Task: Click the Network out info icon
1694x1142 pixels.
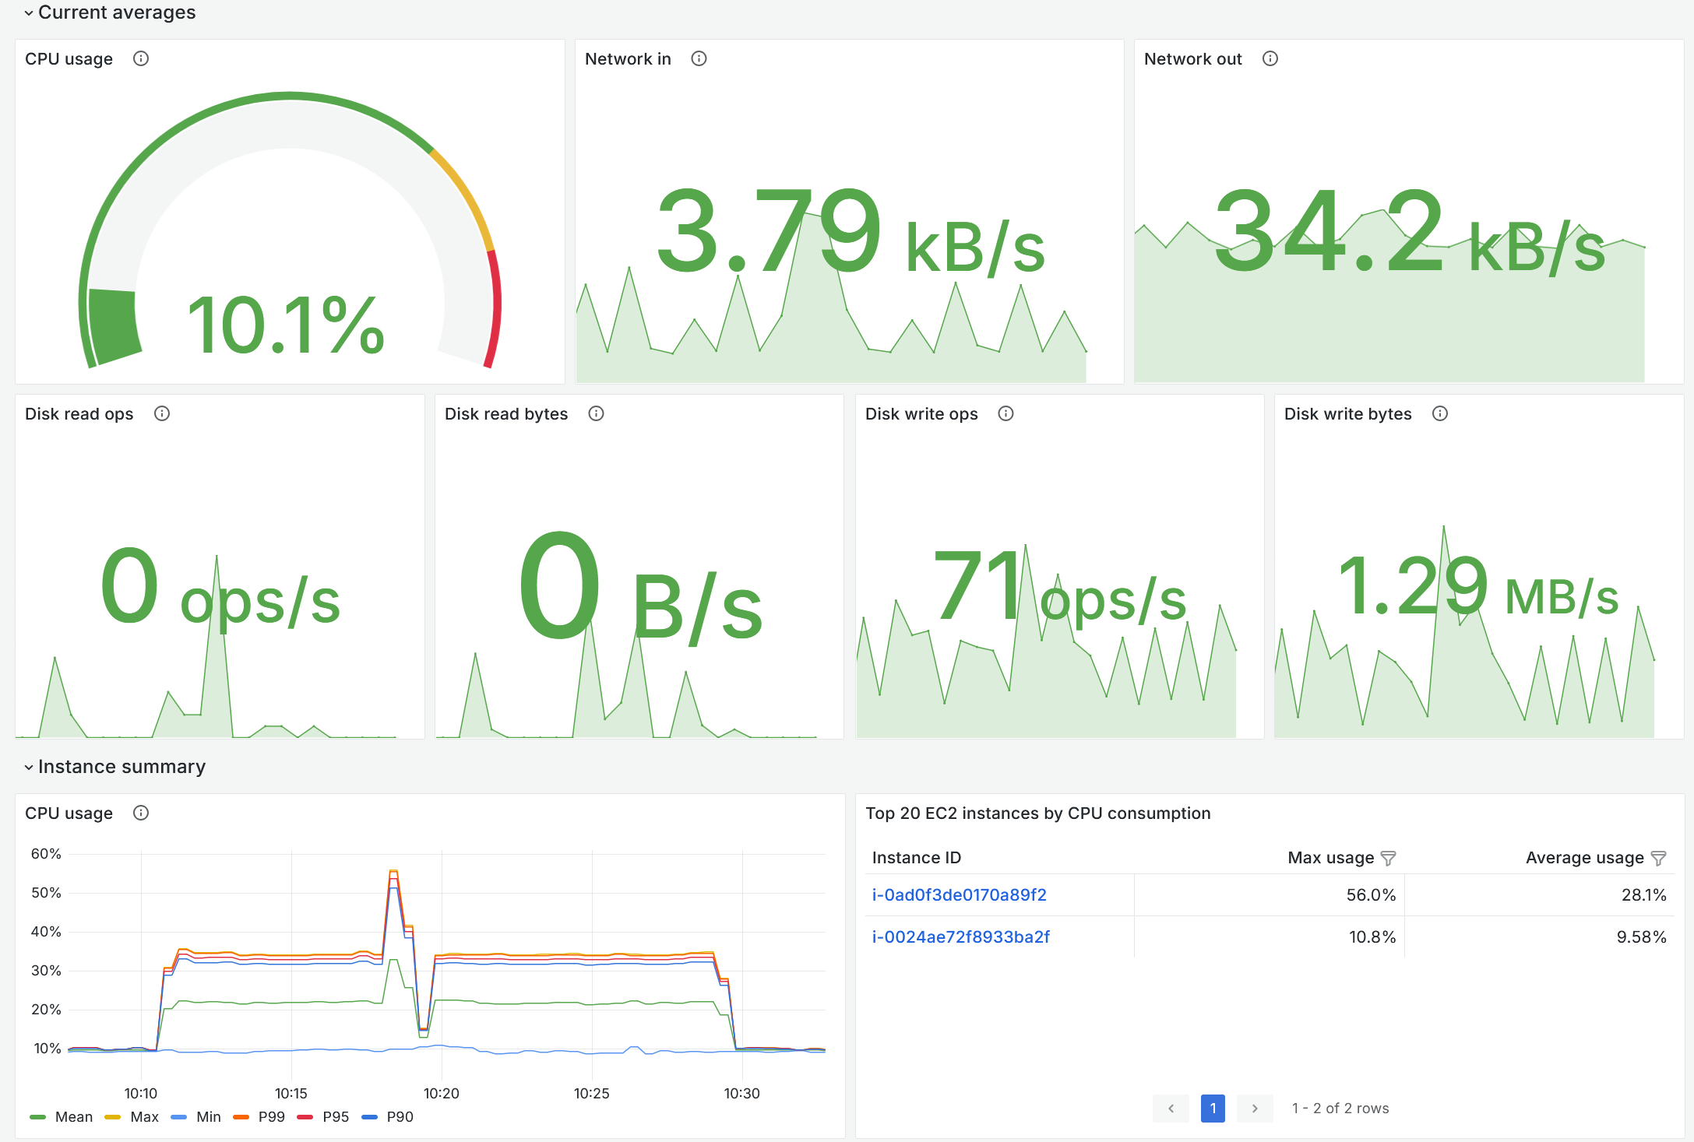Action: (1270, 58)
